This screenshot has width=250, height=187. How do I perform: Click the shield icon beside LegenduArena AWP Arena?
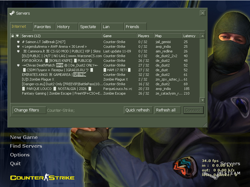[18, 47]
